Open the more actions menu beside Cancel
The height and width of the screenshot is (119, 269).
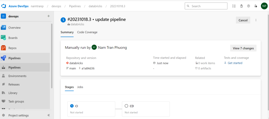click(256, 20)
